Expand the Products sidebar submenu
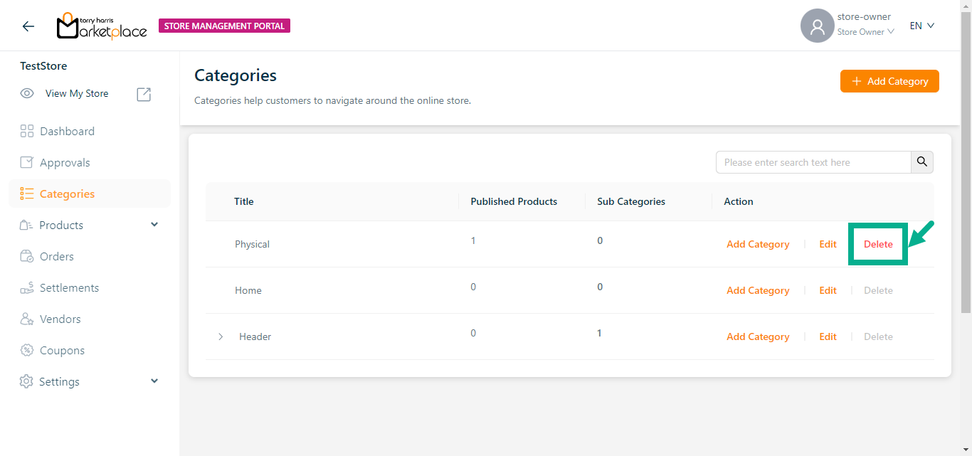The image size is (972, 456). pos(154,225)
